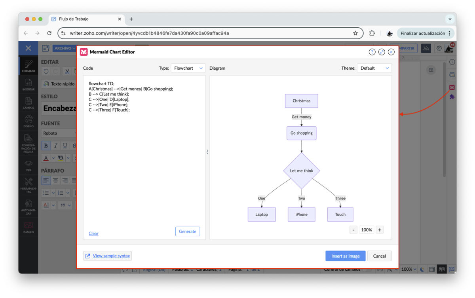Click the Insert as Image button

click(345, 256)
